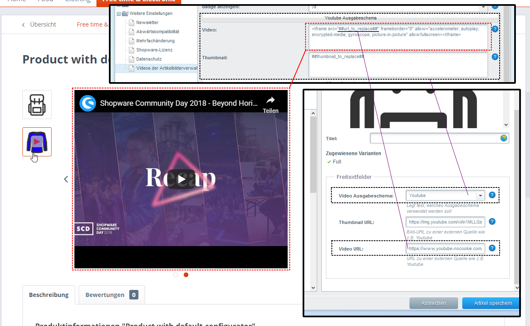Viewport: 530px width, 326px height.
Task: Click the back chevron beside Übersicht
Action: click(x=23, y=25)
